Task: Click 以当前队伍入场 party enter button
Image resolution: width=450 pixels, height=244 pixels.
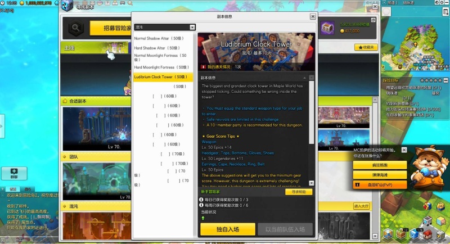Action: (285, 229)
